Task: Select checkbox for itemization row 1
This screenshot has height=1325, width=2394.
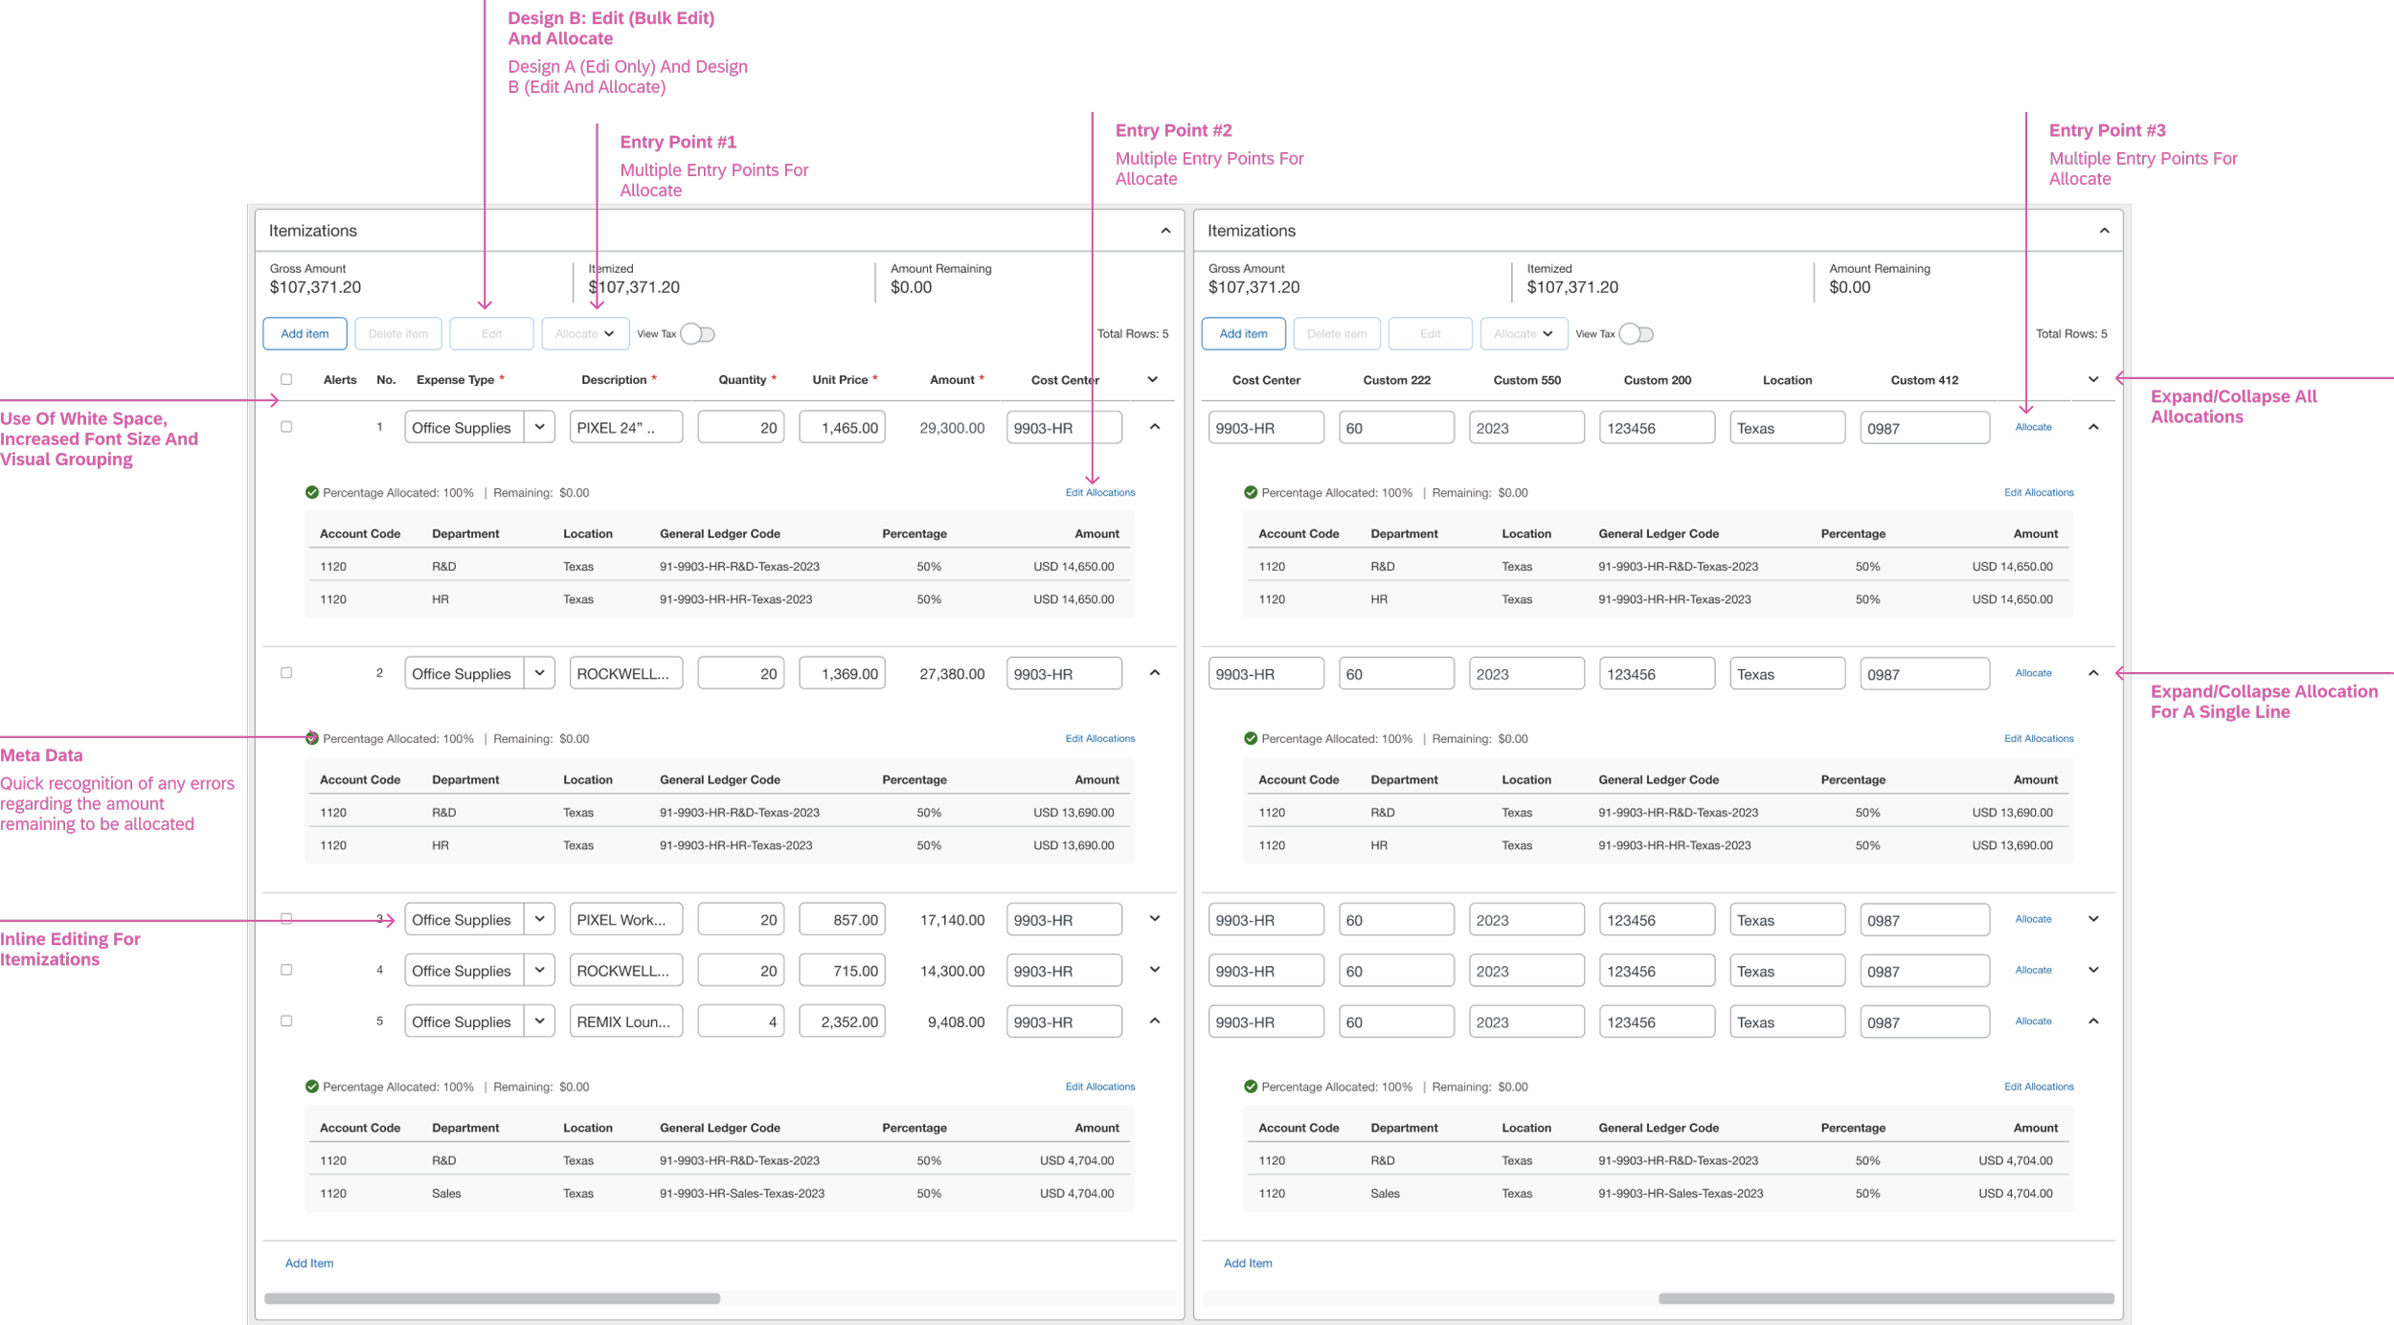Action: coord(286,427)
